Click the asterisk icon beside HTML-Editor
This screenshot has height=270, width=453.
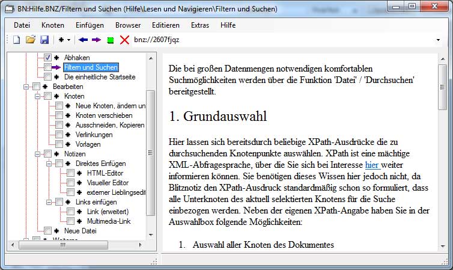coord(79,173)
